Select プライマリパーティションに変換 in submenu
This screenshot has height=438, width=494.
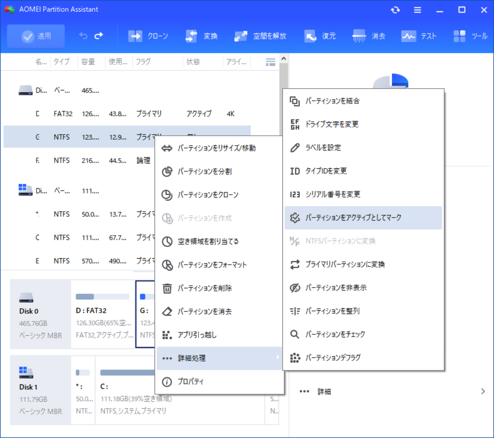[x=363, y=264]
